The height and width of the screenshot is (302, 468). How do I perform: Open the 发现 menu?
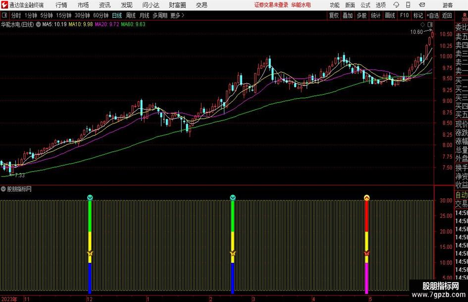point(127,5)
